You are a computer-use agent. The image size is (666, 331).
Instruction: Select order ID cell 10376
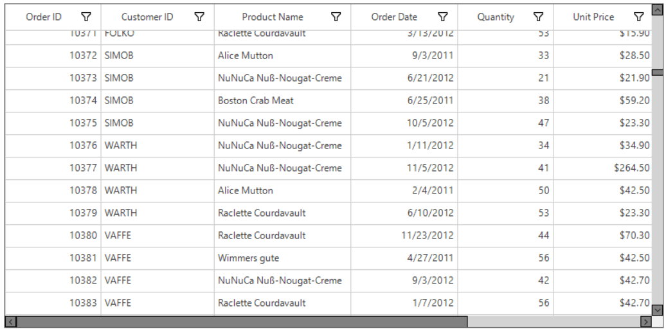pos(53,146)
